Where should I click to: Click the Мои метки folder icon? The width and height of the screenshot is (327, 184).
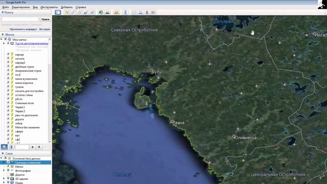pyautogui.click(x=9, y=39)
